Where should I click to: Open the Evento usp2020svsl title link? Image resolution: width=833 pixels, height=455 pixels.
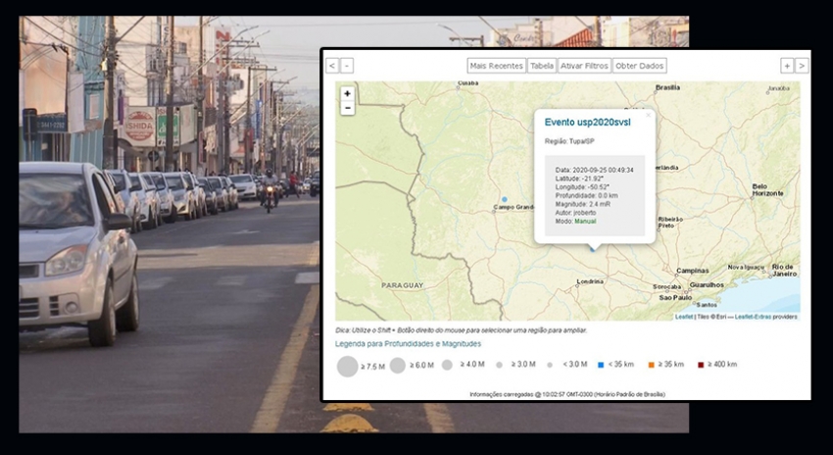(588, 122)
